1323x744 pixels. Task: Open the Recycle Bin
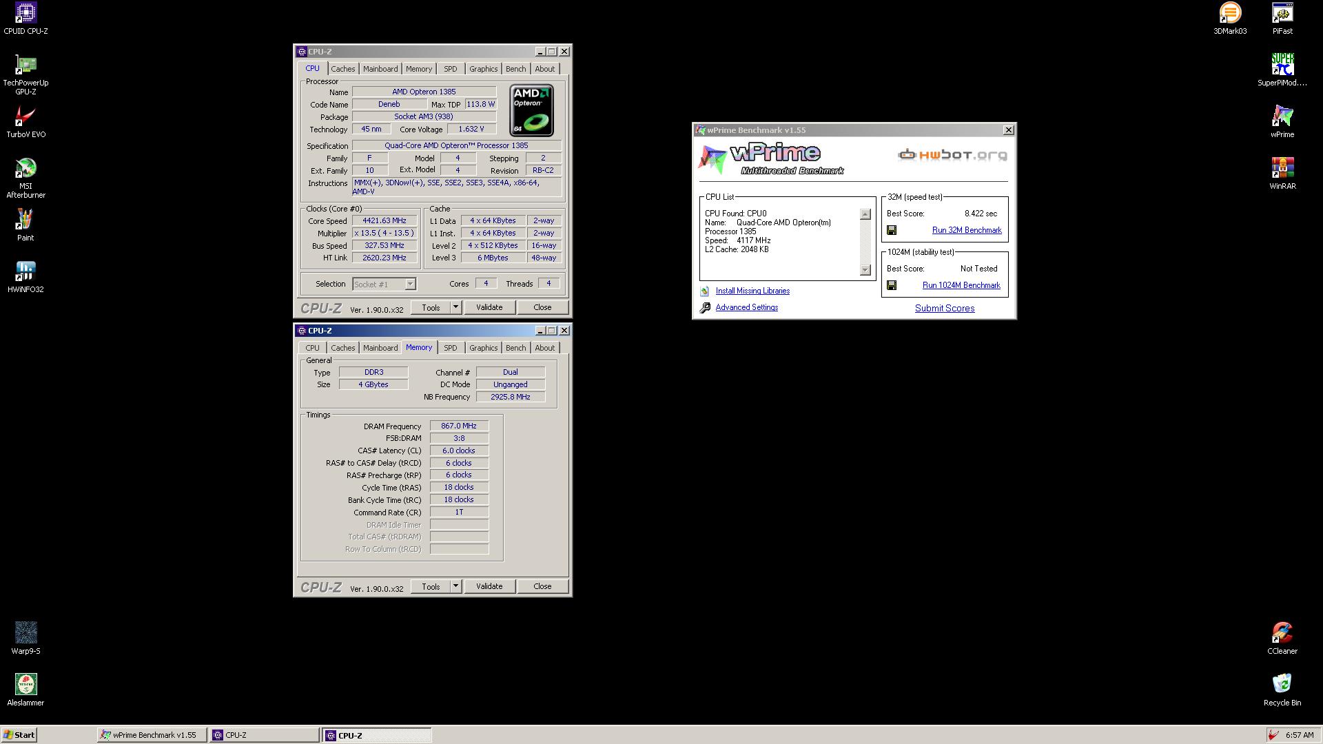coord(1282,690)
